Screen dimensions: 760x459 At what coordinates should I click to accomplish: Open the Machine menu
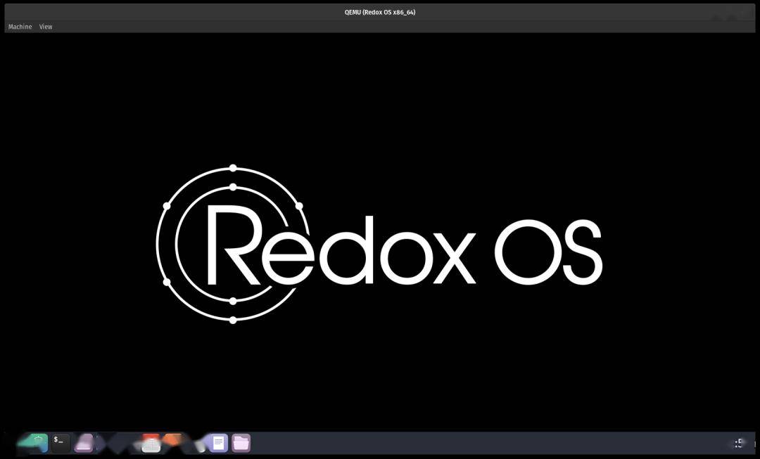coord(20,27)
